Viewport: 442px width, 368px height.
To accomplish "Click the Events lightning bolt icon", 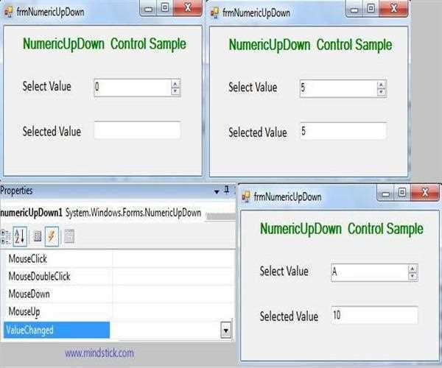I will [x=52, y=236].
